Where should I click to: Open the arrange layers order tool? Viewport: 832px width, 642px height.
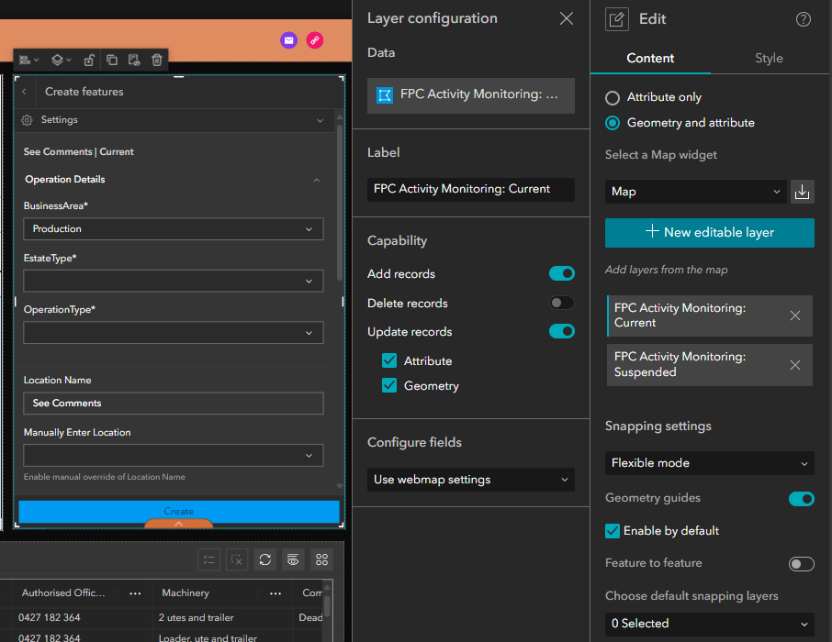pyautogui.click(x=61, y=60)
